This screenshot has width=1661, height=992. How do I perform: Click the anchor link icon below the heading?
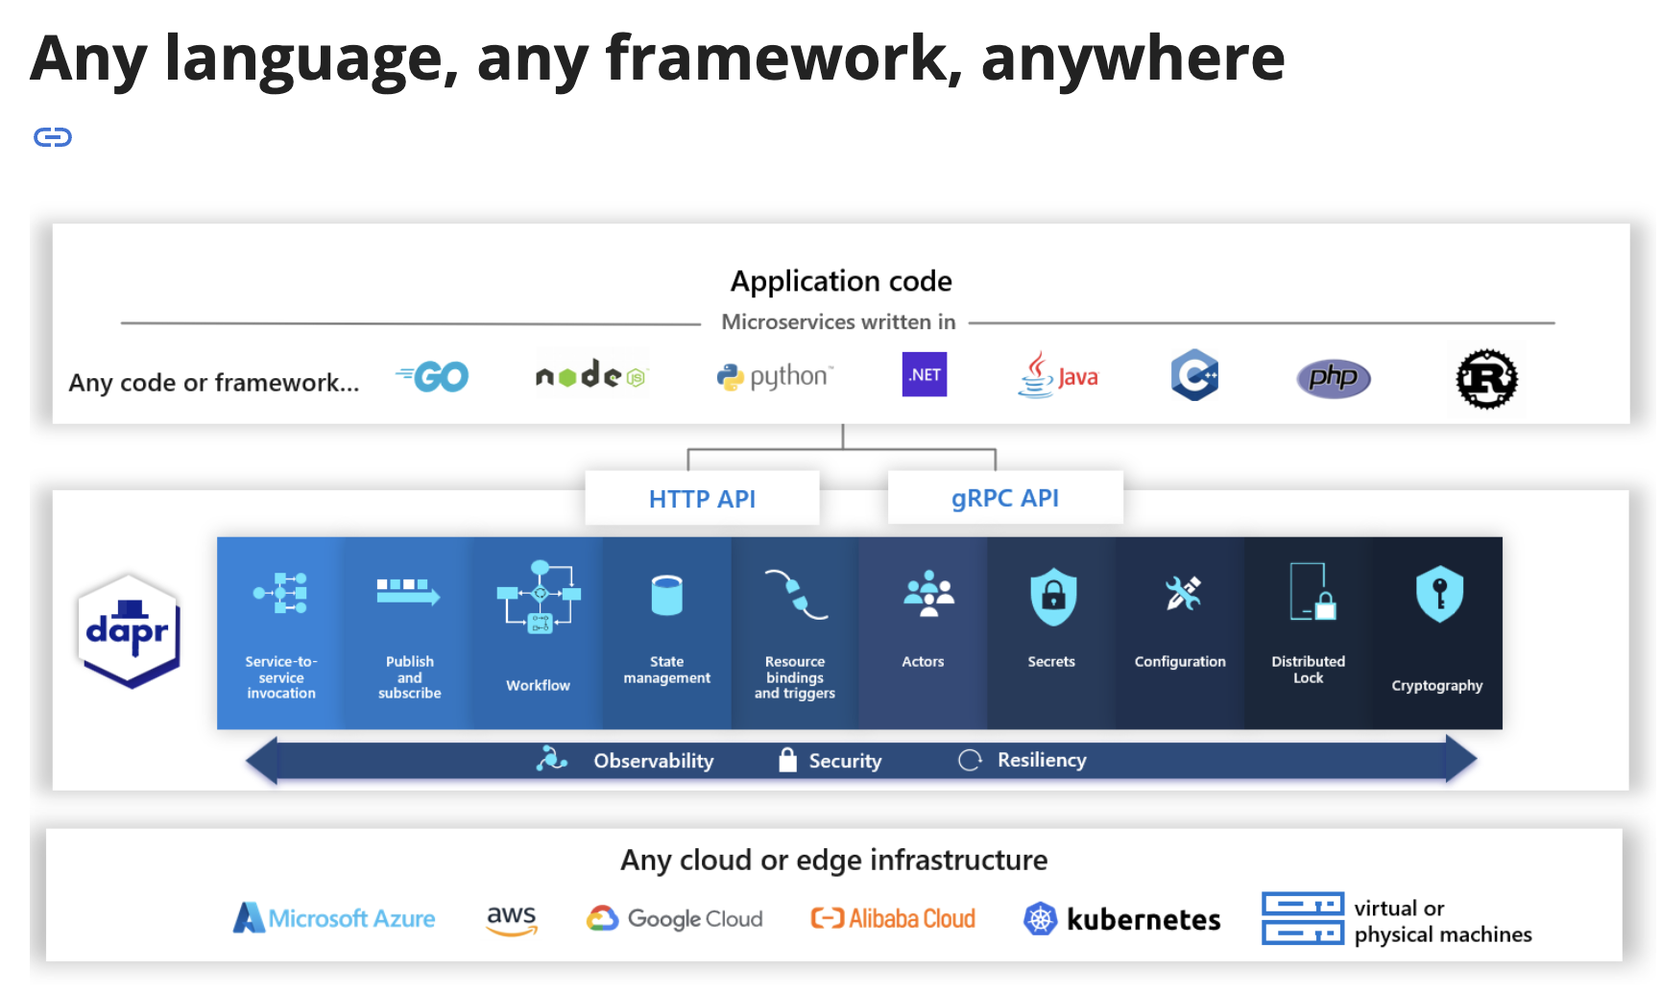pos(53,137)
